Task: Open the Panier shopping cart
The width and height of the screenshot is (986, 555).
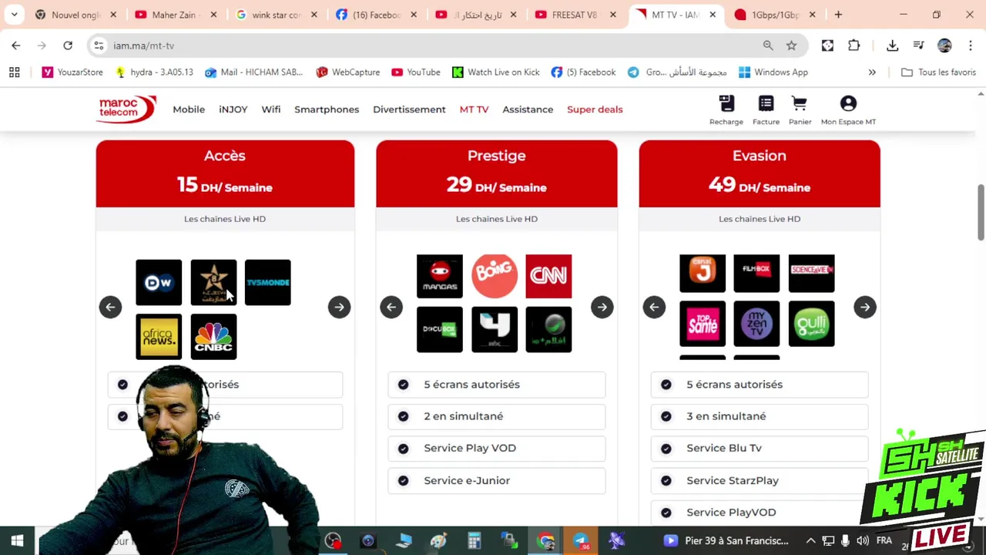Action: [800, 110]
